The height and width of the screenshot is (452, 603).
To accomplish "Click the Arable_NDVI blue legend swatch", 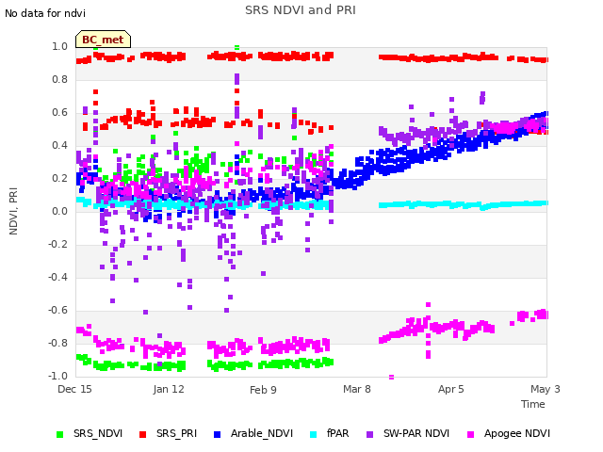I will tap(217, 435).
